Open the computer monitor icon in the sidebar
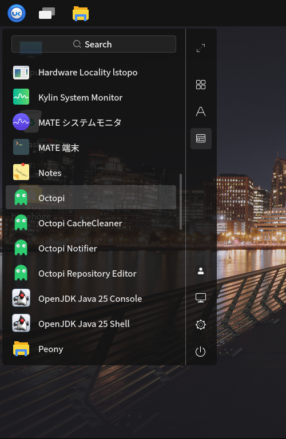This screenshot has height=439, width=286. click(x=201, y=298)
